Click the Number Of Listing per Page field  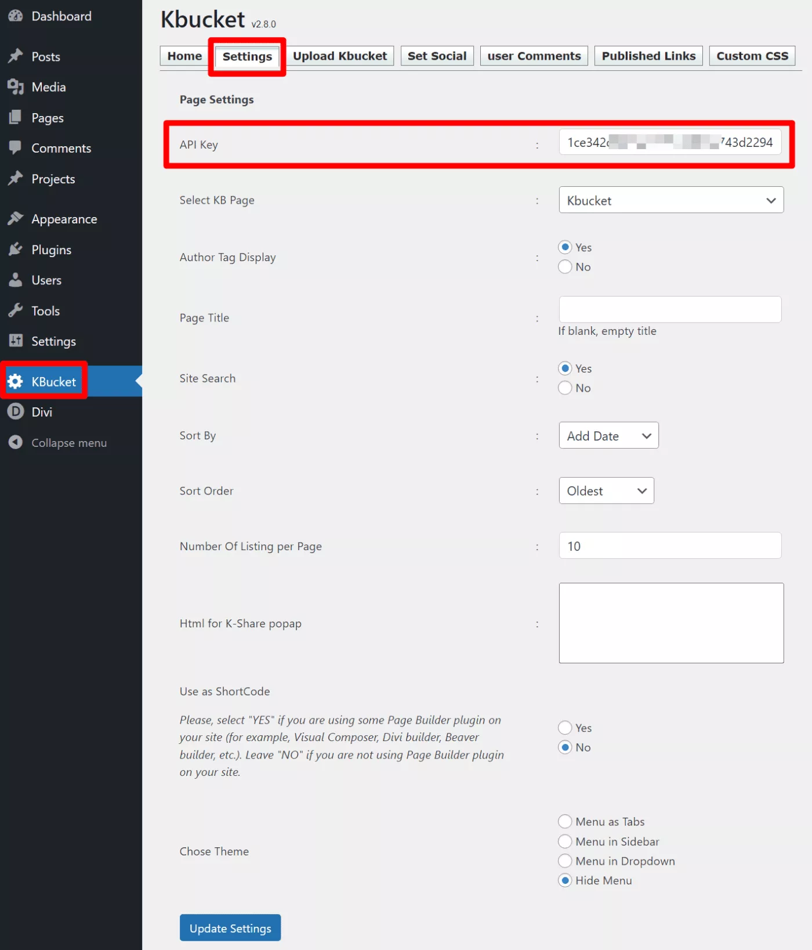[670, 546]
